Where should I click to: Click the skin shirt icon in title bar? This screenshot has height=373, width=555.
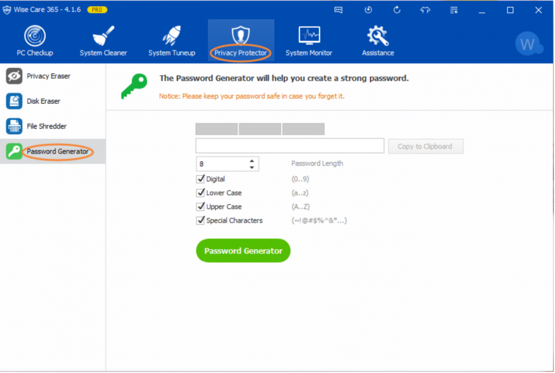[x=425, y=10]
